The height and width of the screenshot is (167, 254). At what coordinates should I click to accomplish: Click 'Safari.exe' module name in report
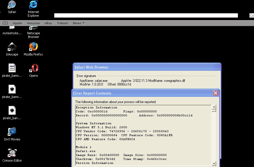[86, 151]
